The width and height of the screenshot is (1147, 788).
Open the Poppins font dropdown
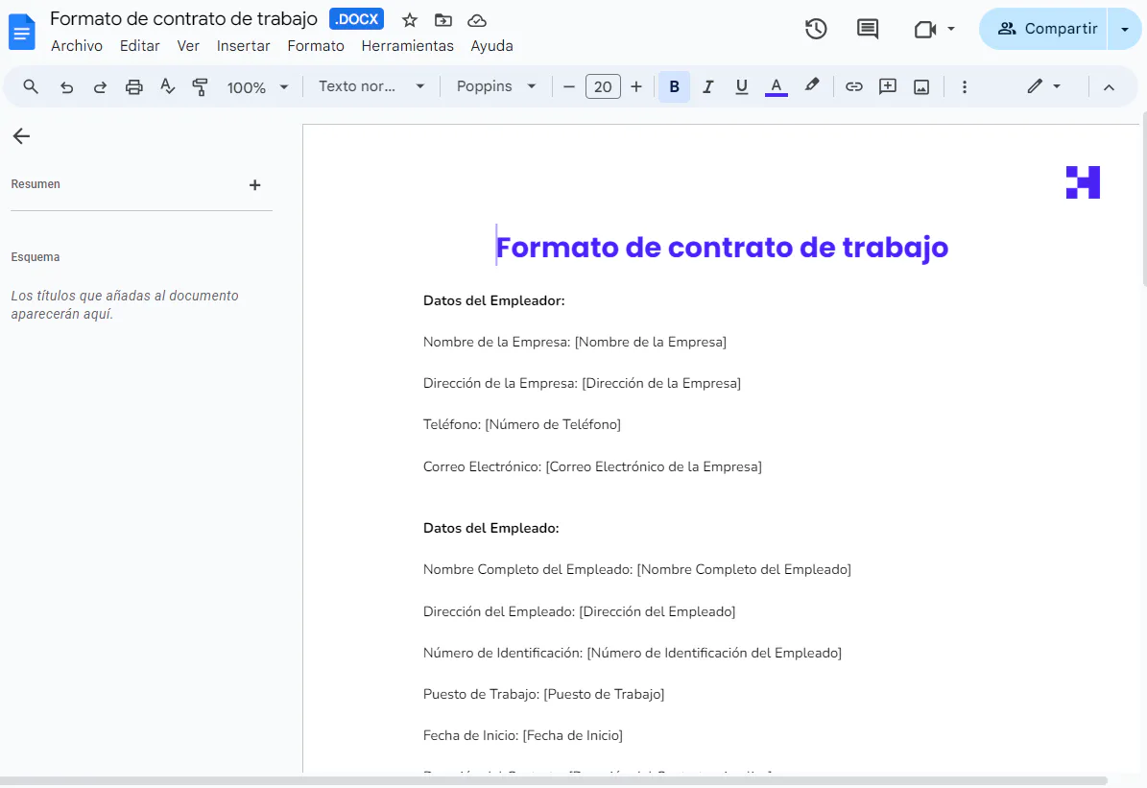click(494, 86)
